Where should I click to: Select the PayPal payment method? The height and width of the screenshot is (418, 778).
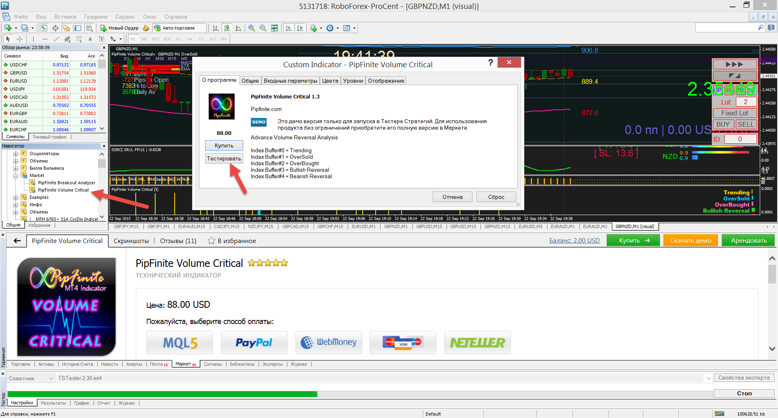click(x=254, y=343)
